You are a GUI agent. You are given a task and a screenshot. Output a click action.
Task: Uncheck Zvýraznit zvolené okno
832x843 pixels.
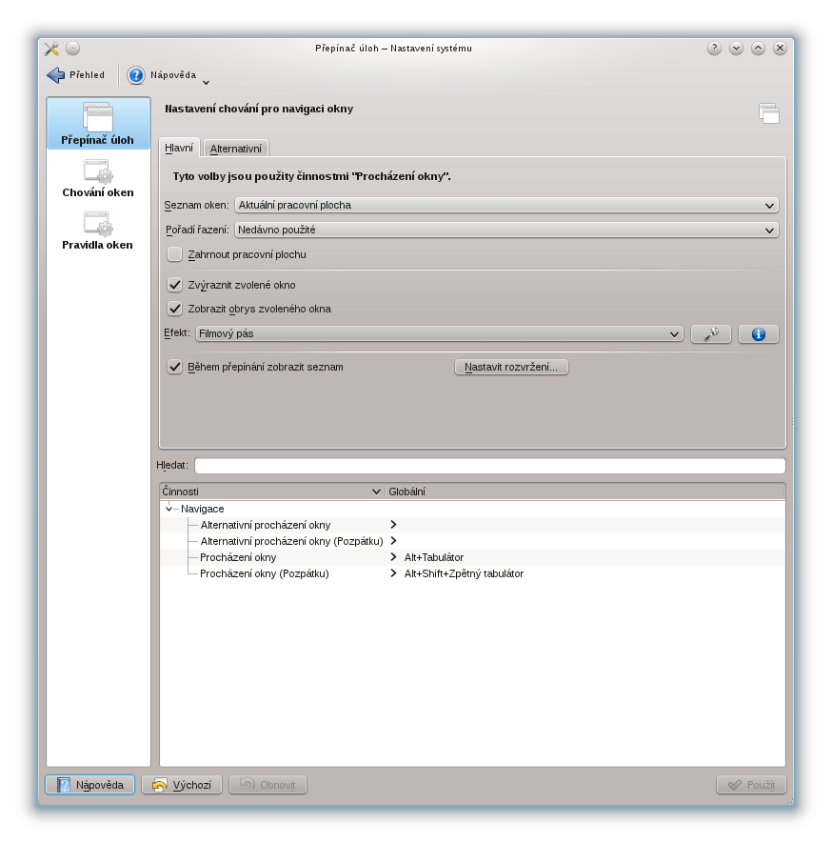[174, 285]
